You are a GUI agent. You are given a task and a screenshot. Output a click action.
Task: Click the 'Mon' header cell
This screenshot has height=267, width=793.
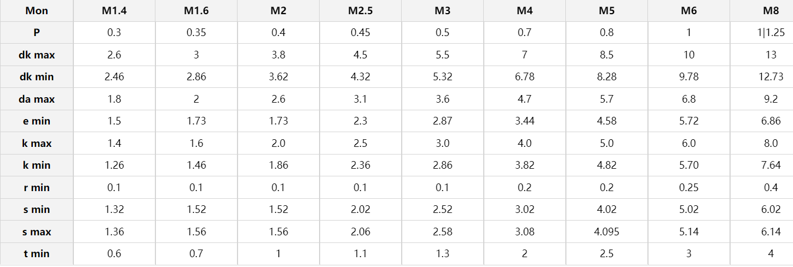click(x=37, y=11)
